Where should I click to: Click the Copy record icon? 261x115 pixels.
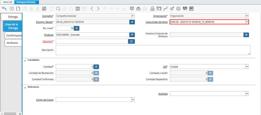(x=25, y=9)
